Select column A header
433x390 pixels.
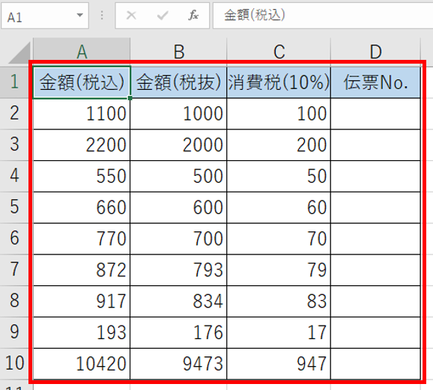point(82,52)
